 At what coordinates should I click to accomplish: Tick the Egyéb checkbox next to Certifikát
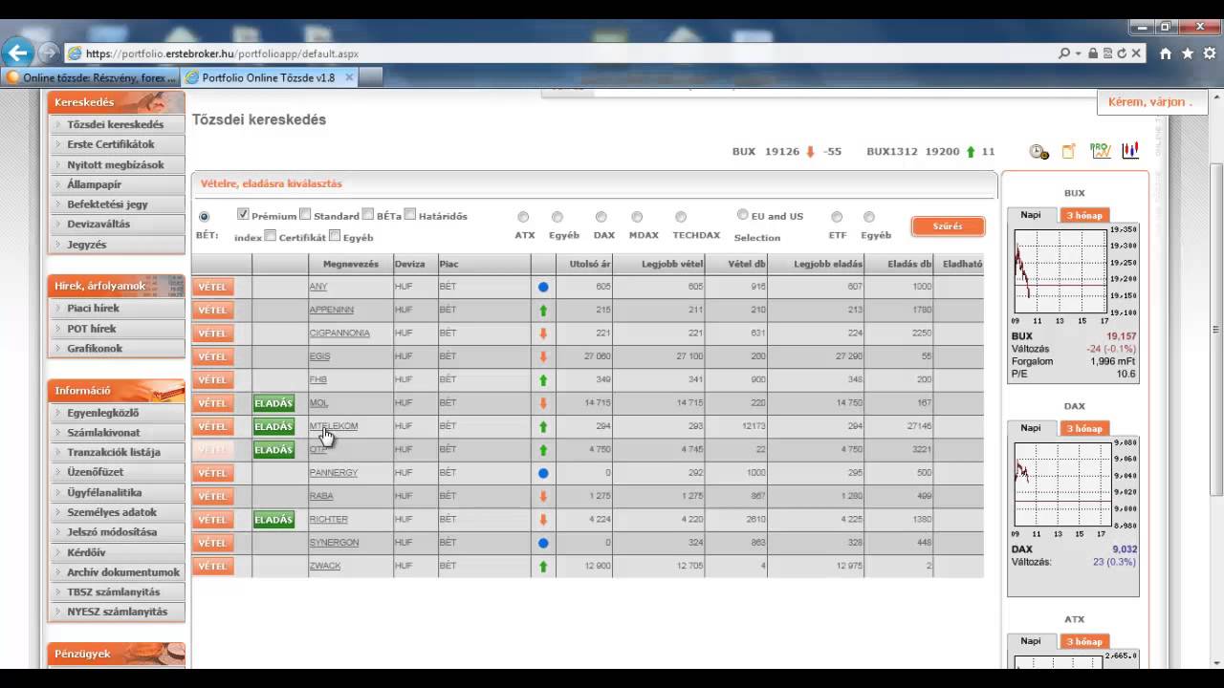tap(335, 236)
